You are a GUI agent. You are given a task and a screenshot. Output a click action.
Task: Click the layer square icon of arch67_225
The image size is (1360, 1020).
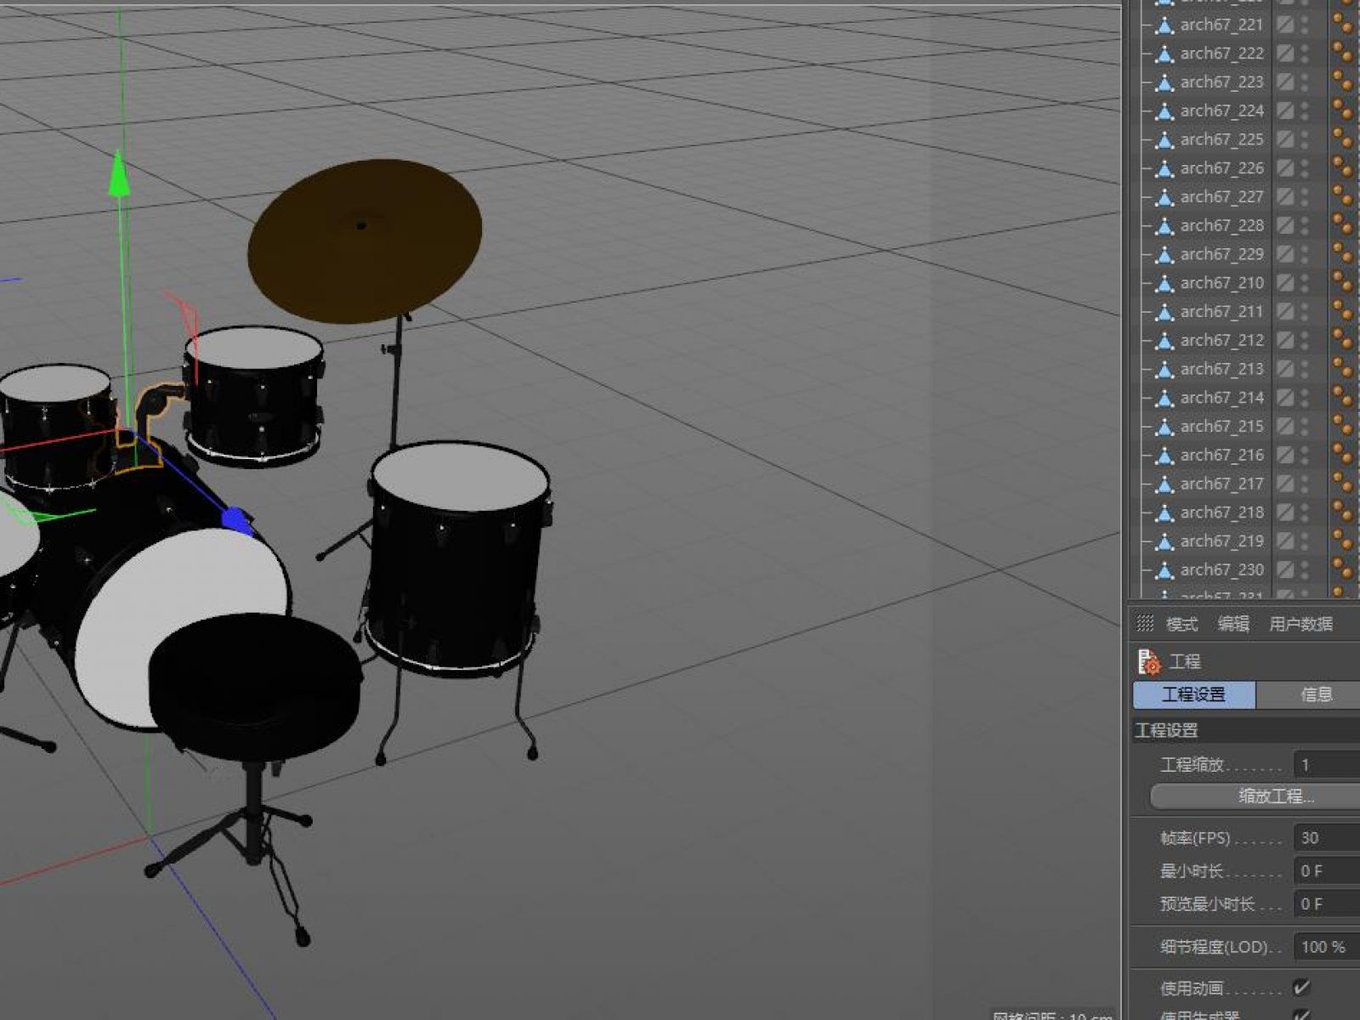click(1285, 139)
